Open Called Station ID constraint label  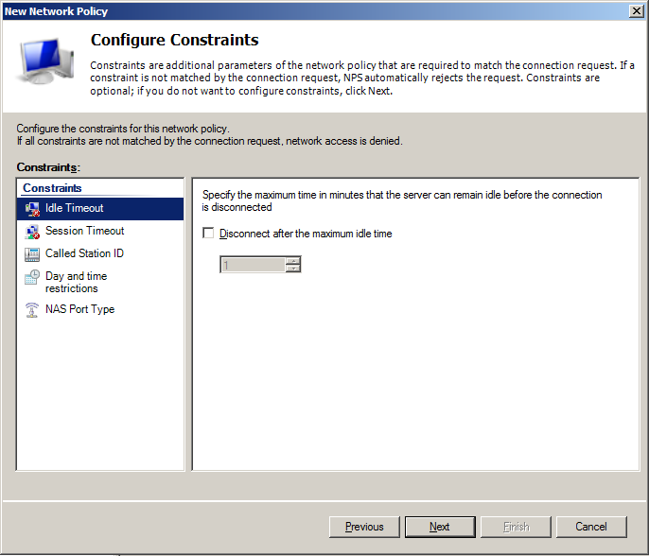tap(84, 253)
